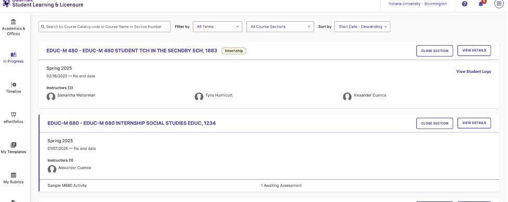Open the View Student Logs link
This screenshot has height=202, width=508.
pyautogui.click(x=473, y=72)
